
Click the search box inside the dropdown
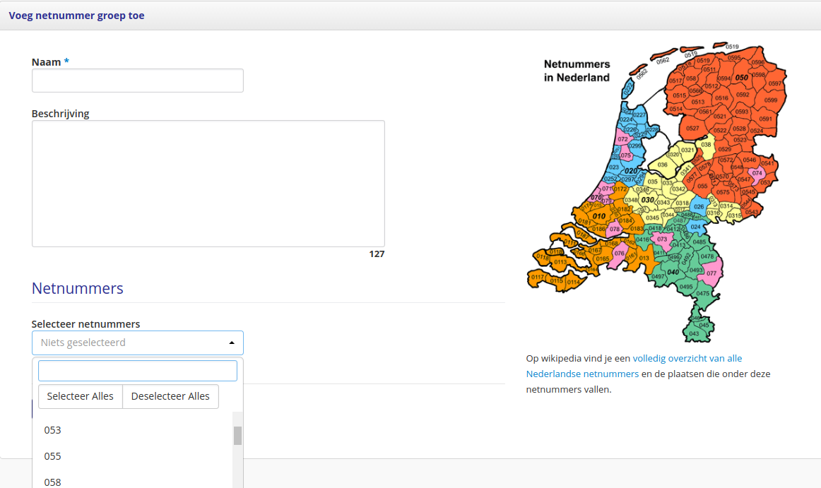(137, 371)
